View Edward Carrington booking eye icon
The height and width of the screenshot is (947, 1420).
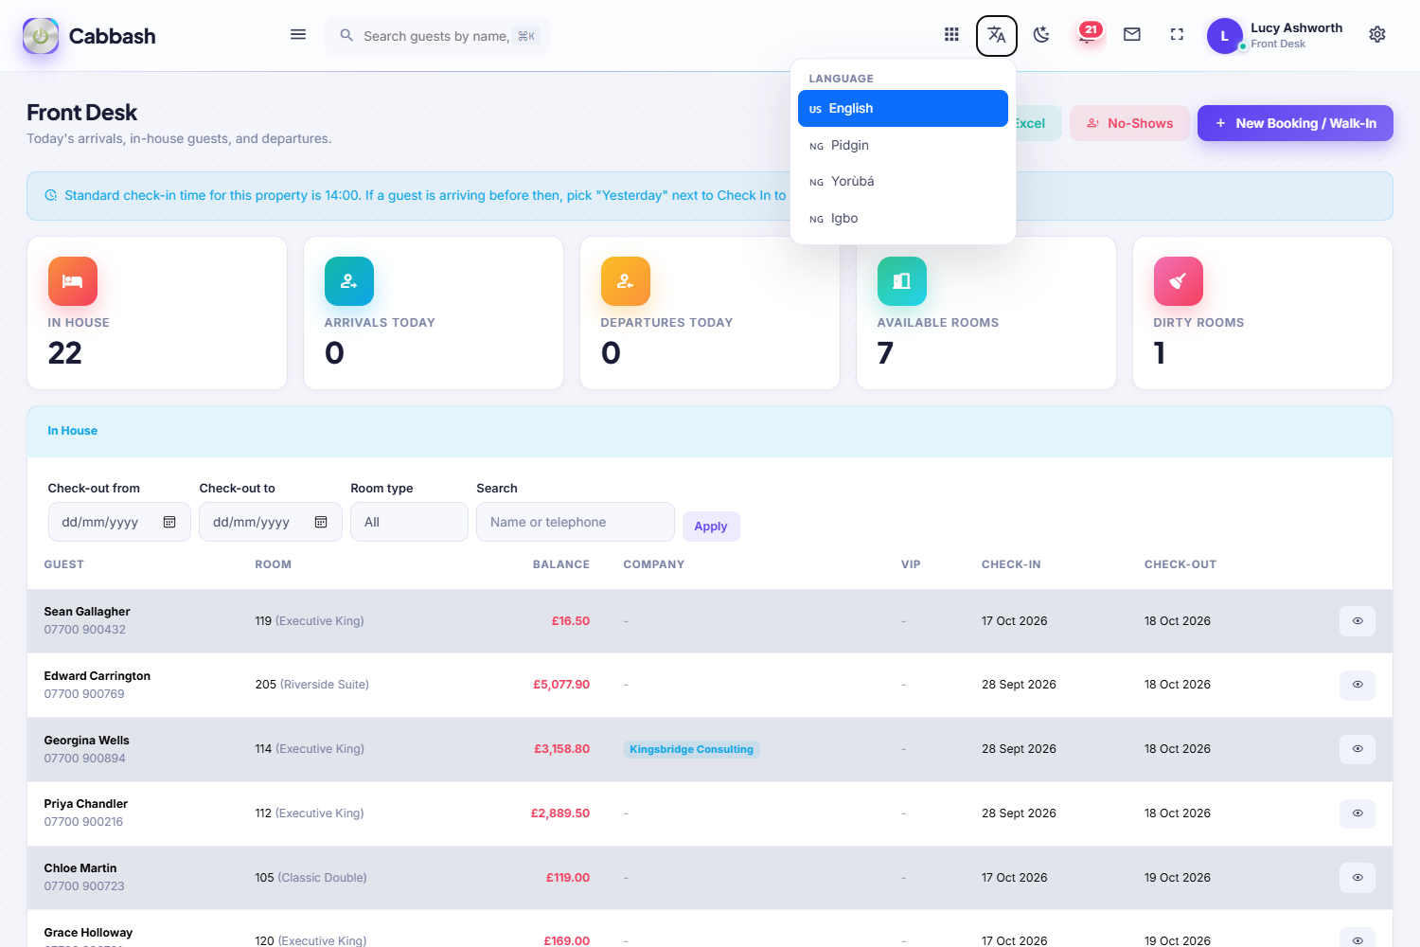1358,685
